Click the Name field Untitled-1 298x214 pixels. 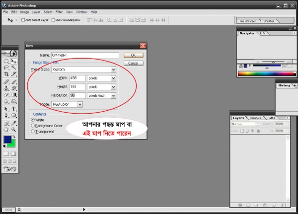85,55
